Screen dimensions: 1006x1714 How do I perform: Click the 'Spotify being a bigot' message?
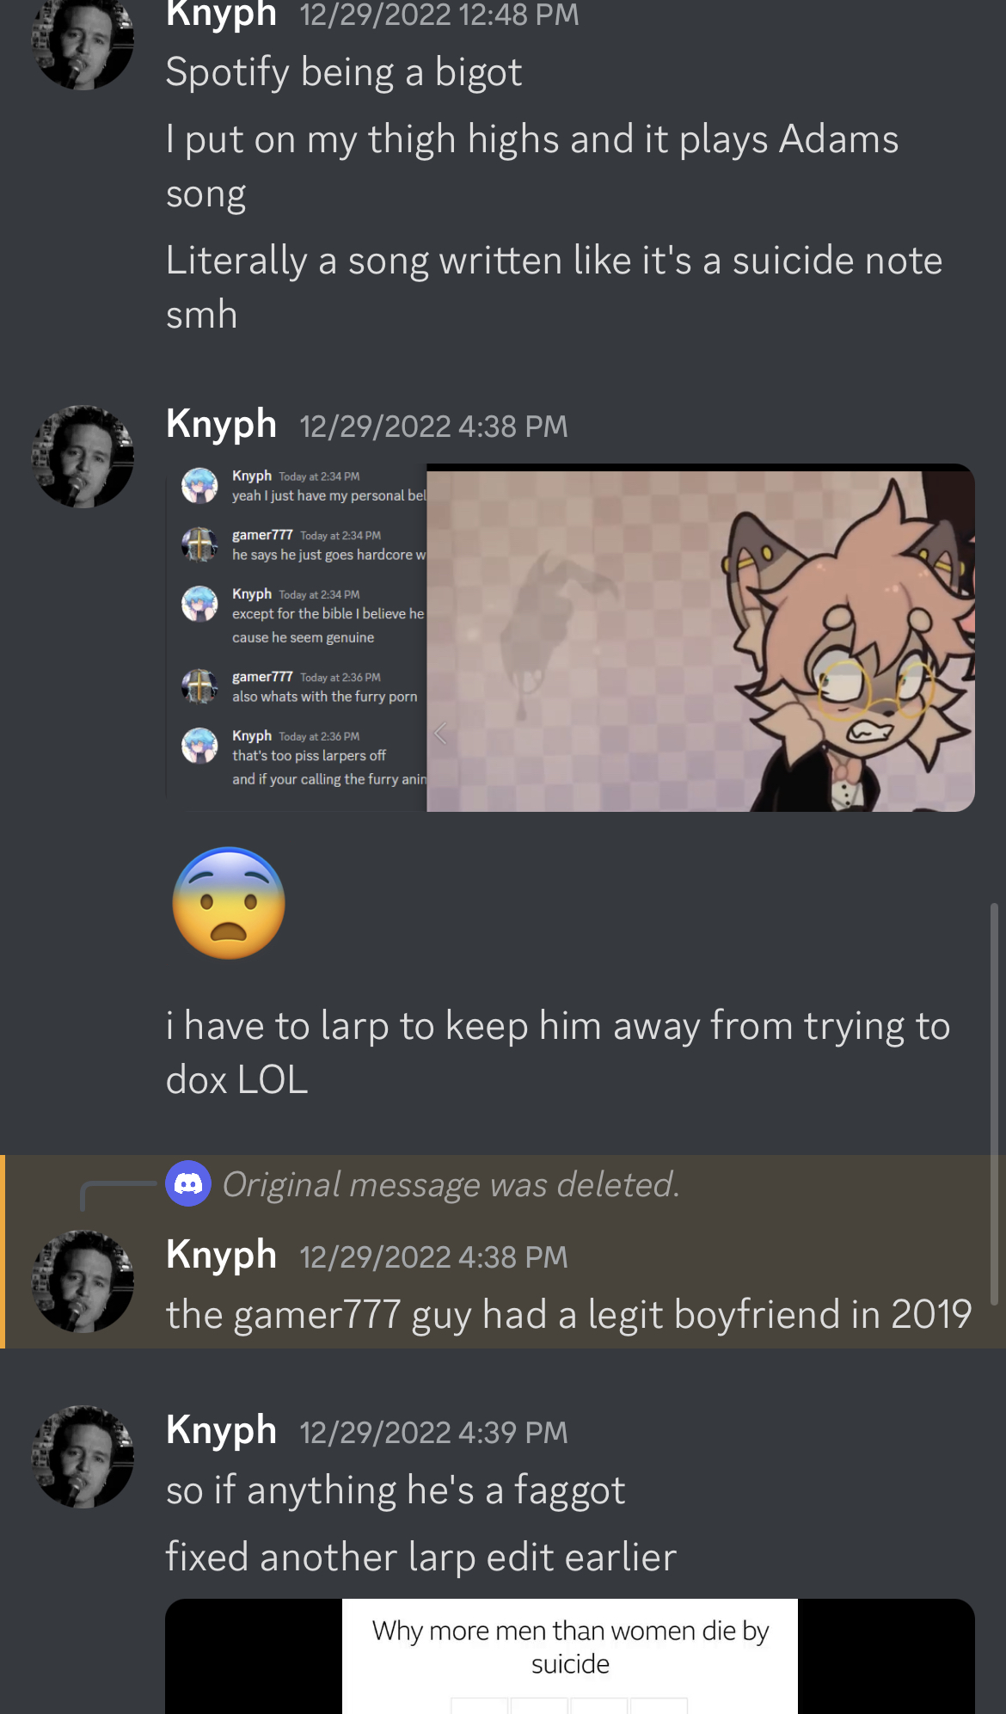pos(343,72)
